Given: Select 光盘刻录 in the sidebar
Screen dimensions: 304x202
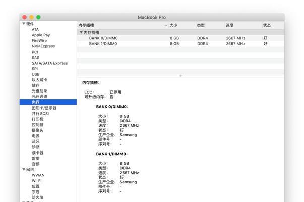Looking at the screenshot, I should click(39, 91).
